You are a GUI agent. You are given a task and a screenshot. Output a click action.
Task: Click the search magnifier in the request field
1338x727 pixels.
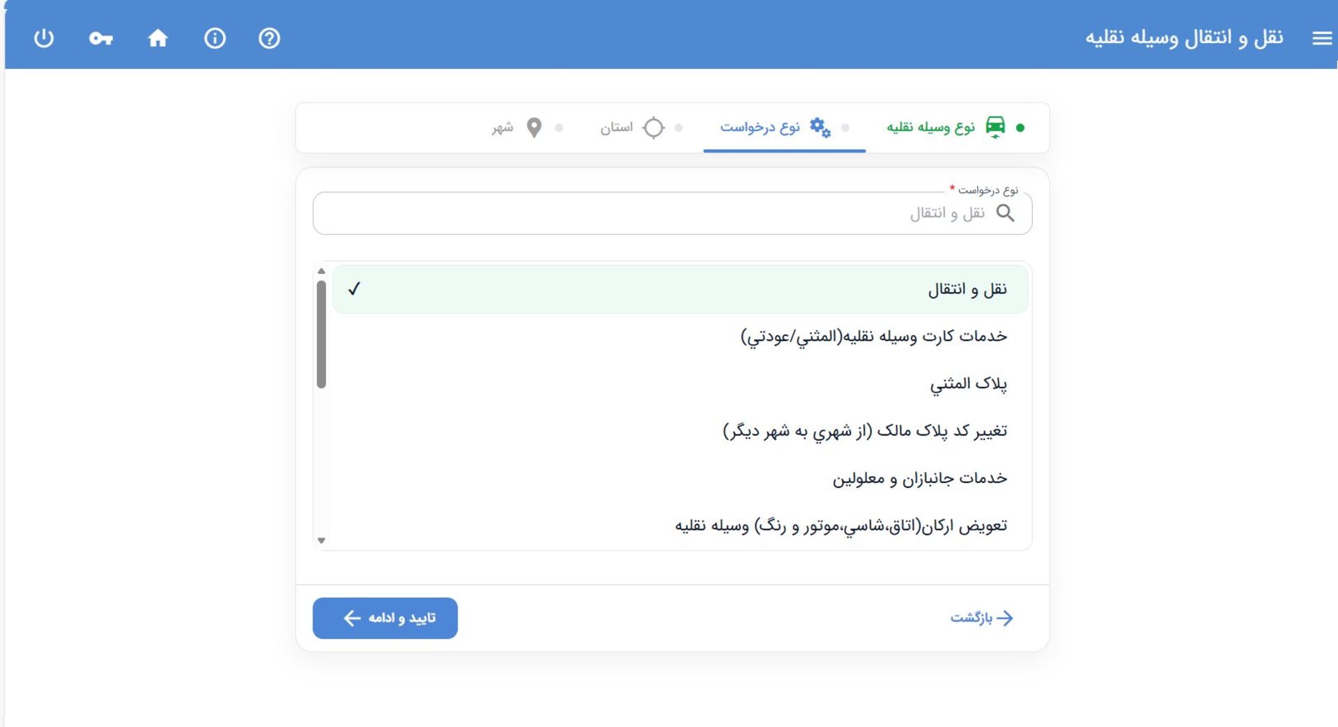coord(1006,213)
